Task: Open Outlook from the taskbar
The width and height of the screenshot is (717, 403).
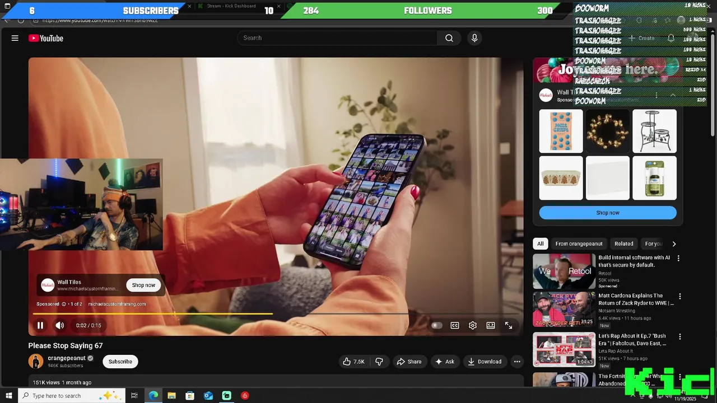Action: pyautogui.click(x=208, y=396)
